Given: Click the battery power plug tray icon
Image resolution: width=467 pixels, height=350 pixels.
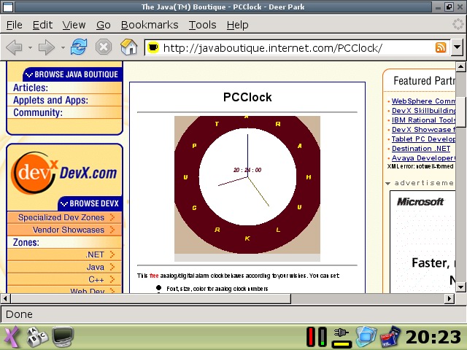Looking at the screenshot, I should pos(341,336).
